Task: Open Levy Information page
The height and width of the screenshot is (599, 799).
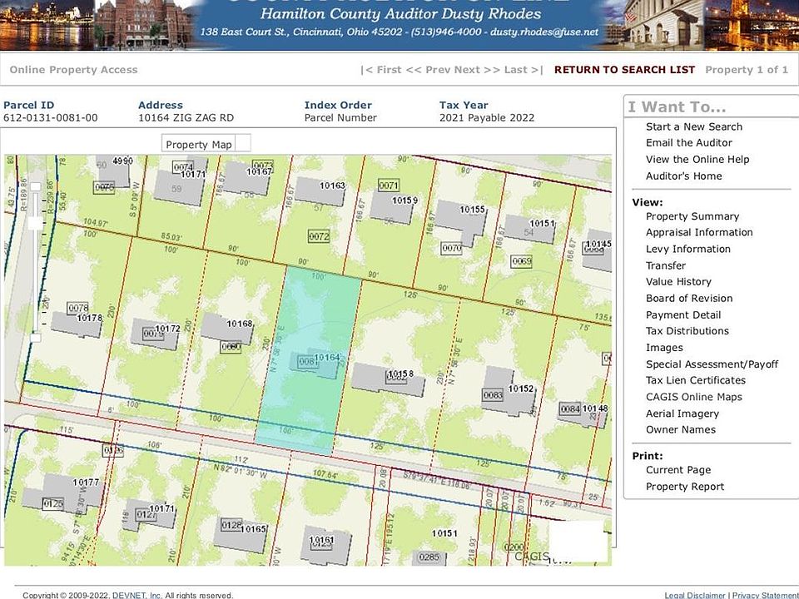Action: 687,250
